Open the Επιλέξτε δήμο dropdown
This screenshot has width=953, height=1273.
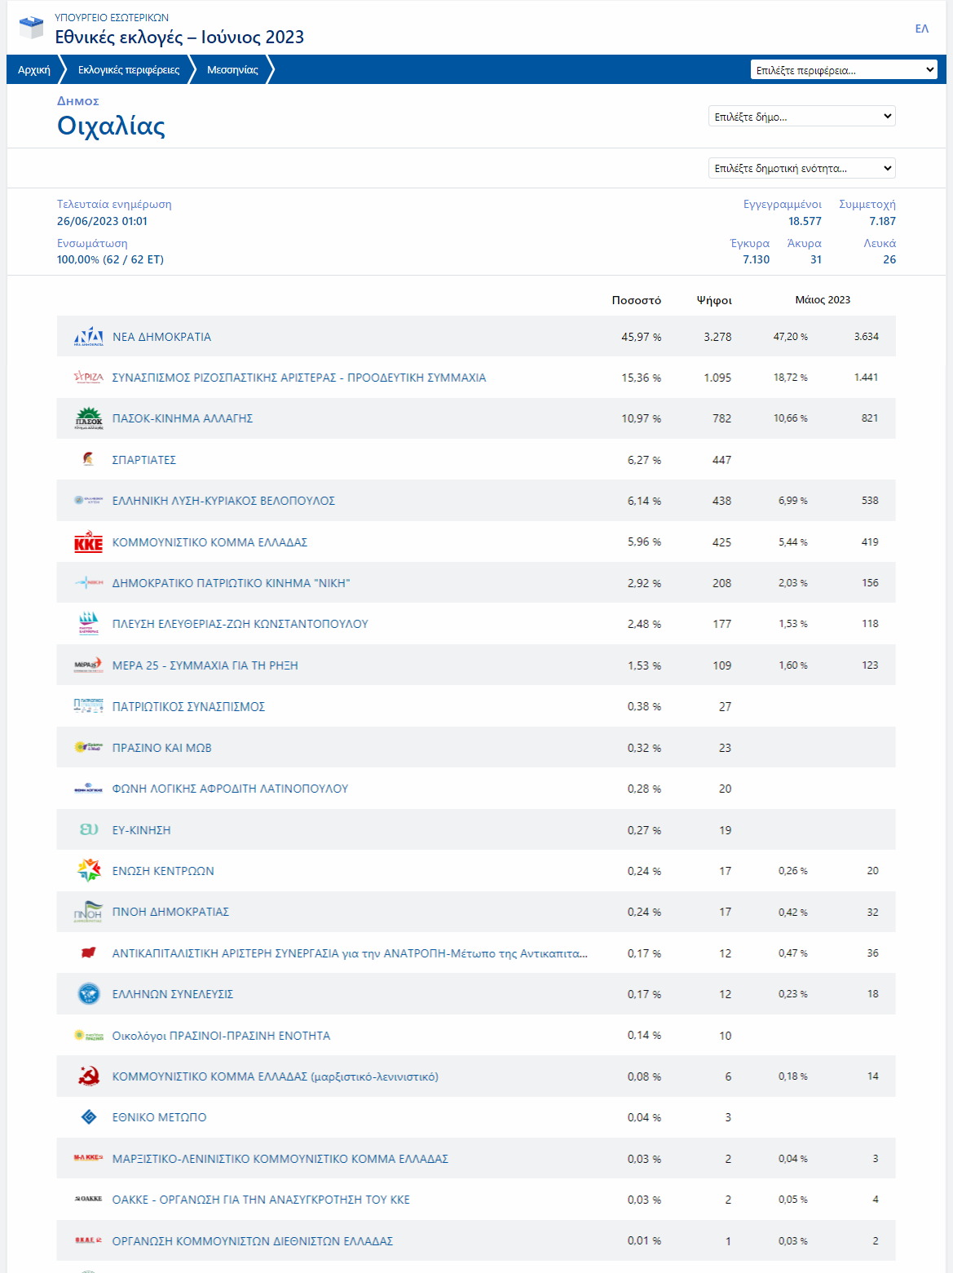pos(802,117)
